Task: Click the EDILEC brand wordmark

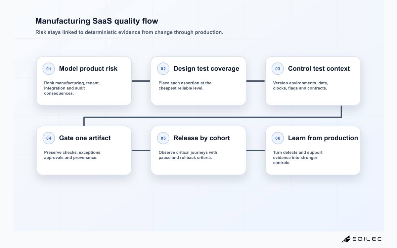Action: [367, 239]
